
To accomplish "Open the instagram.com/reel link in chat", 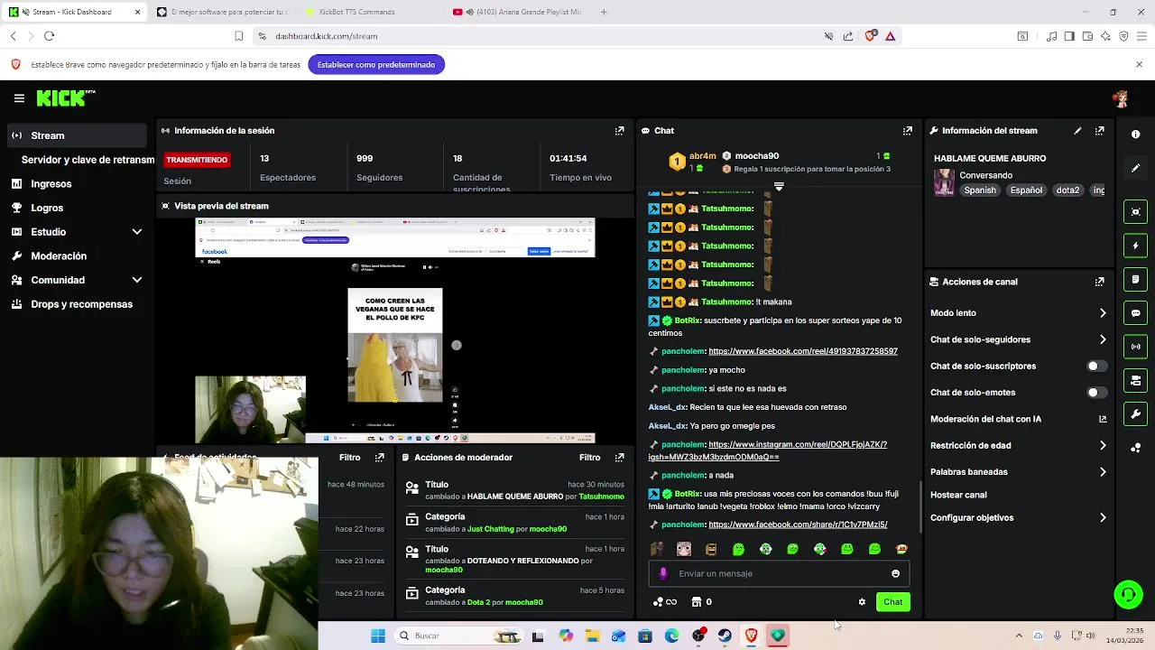I will [x=768, y=450].
